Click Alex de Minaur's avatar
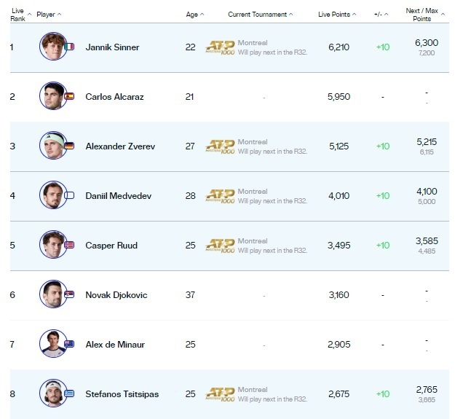455x419 pixels. [x=52, y=344]
